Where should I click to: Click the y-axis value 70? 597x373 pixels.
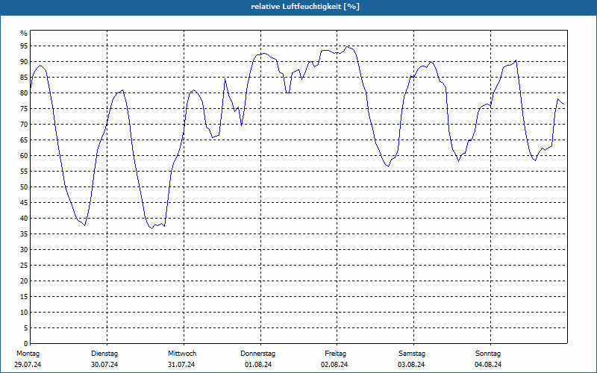click(24, 125)
